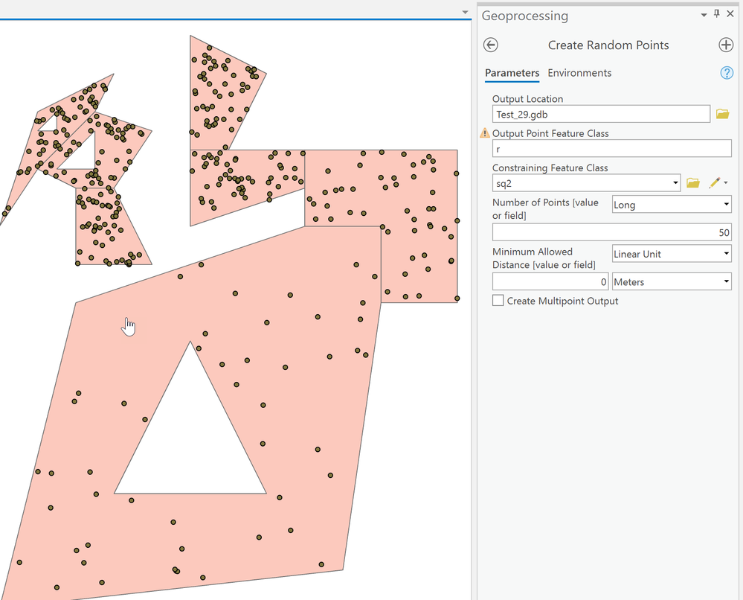743x600 pixels.
Task: Open the pencil icon dropdown arrow
Action: pyautogui.click(x=726, y=183)
